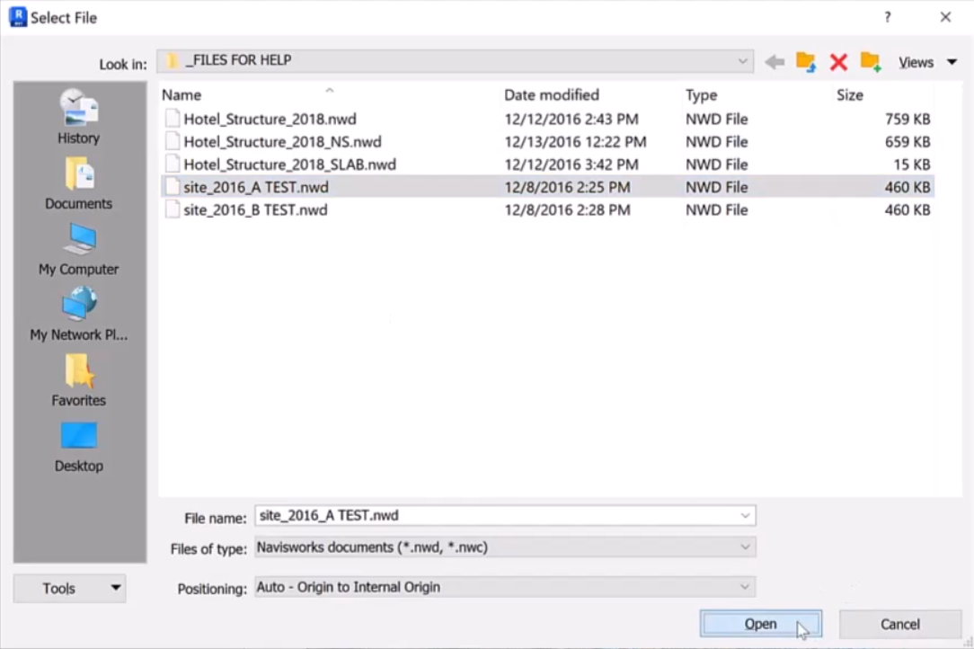
Task: Go up one folder level
Action: click(x=806, y=62)
